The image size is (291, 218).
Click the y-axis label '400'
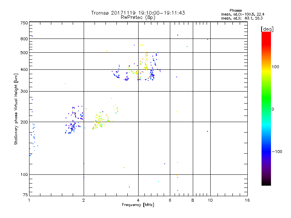point(24,69)
